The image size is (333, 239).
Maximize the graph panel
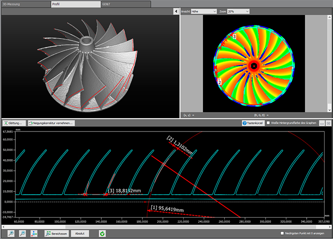click(328, 123)
